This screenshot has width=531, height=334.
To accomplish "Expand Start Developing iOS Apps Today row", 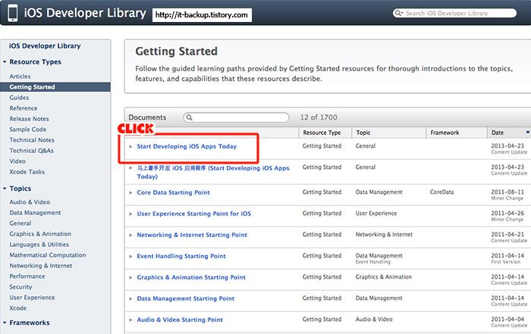I will 130,146.
